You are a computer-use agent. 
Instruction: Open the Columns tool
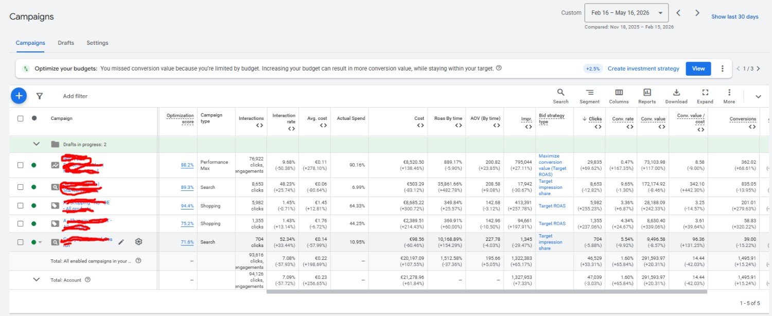pyautogui.click(x=619, y=96)
